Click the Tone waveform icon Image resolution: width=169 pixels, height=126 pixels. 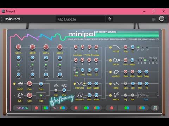pos(116,84)
